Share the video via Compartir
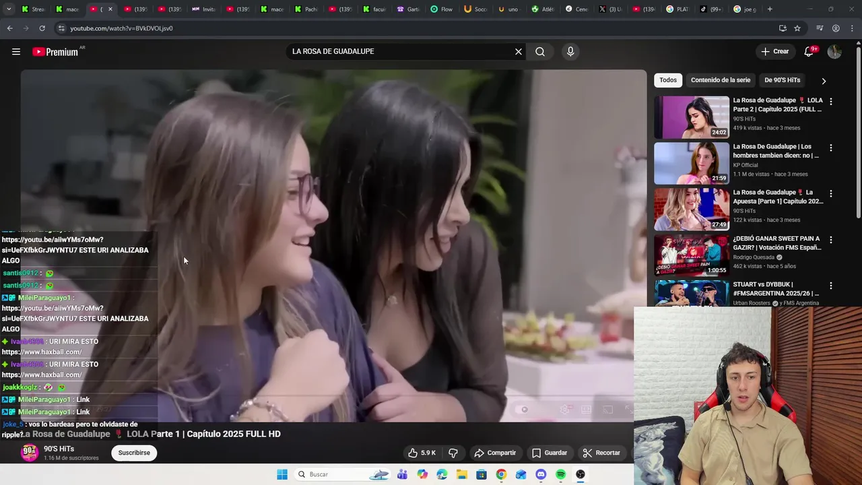This screenshot has height=485, width=862. (495, 453)
